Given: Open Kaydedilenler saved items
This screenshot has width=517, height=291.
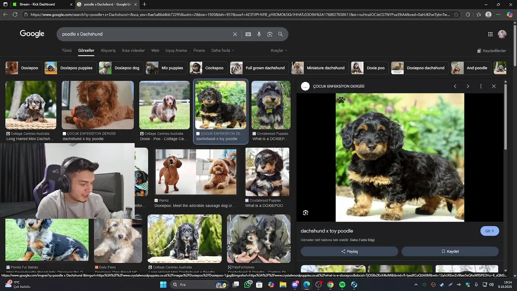Looking at the screenshot, I should tap(492, 51).
